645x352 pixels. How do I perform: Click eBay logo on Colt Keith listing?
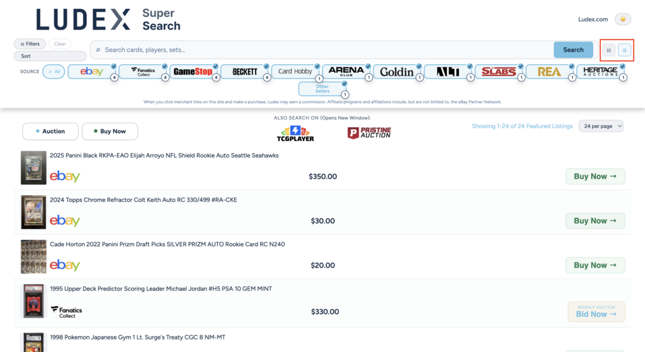click(x=65, y=220)
